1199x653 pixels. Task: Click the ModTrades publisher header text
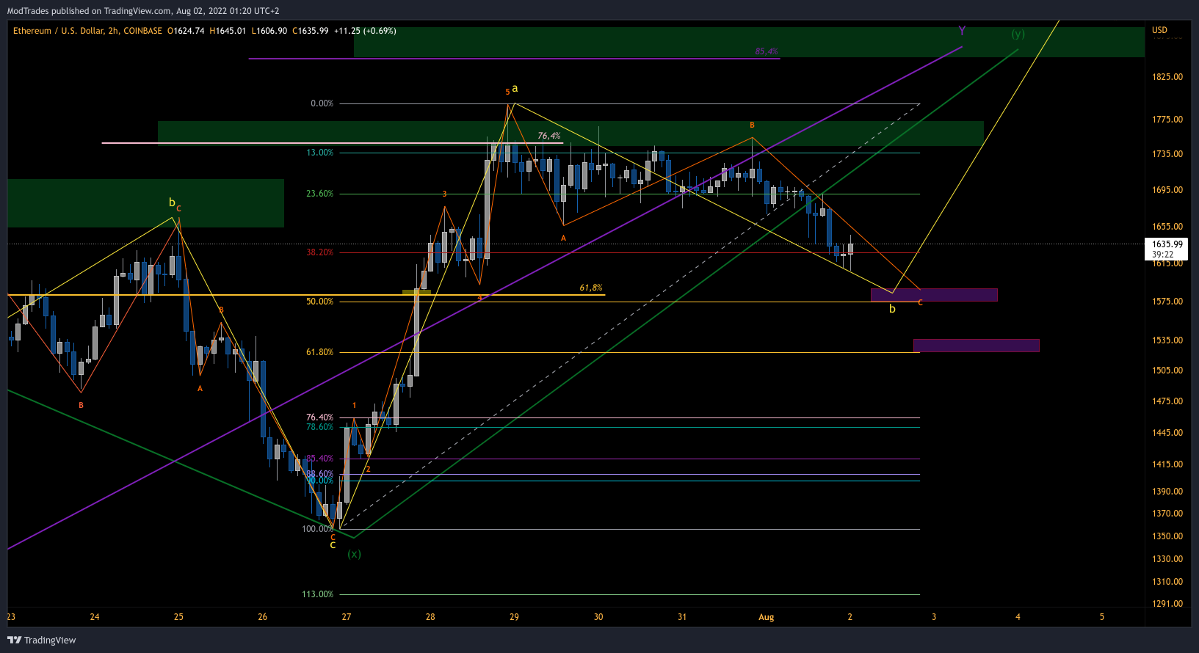click(142, 11)
